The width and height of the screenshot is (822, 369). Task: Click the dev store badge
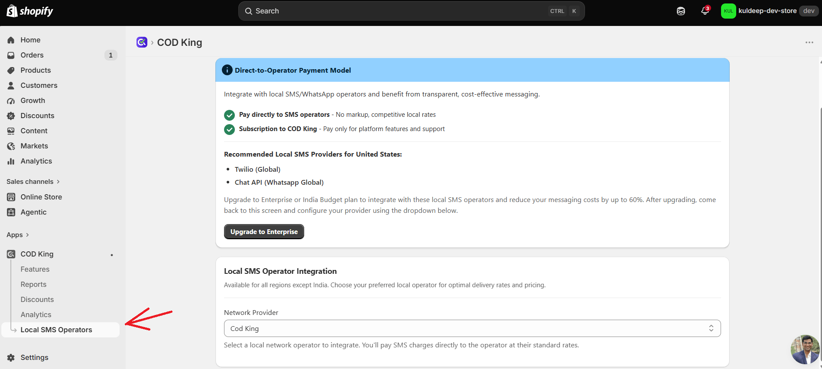[809, 11]
